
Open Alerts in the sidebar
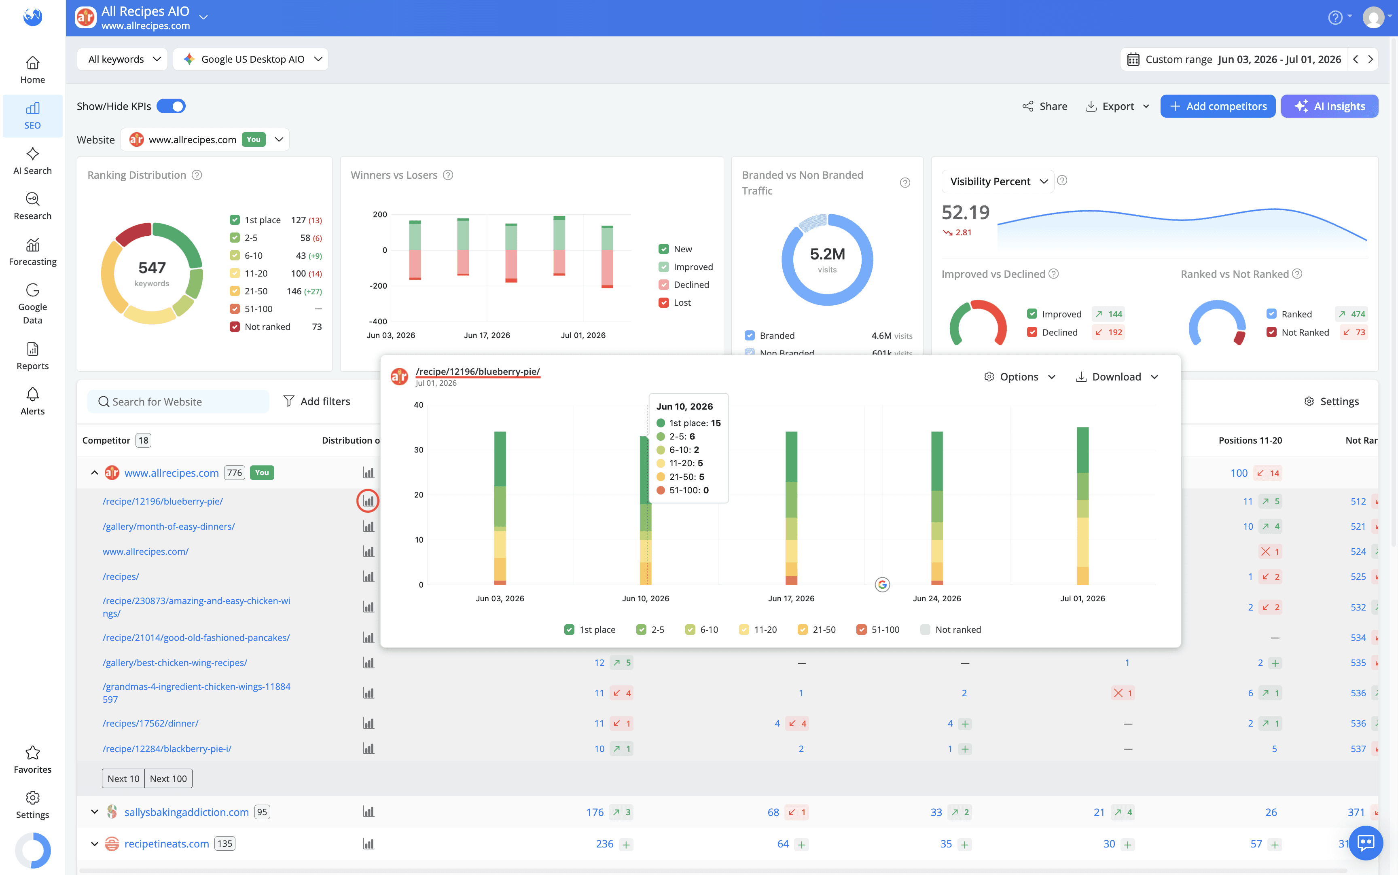tap(32, 402)
